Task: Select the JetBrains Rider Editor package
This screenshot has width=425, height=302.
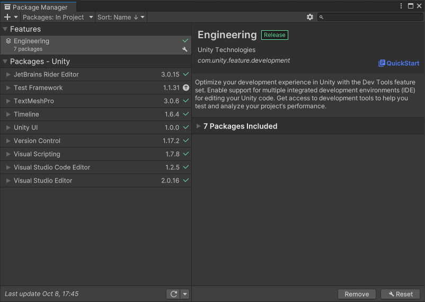Action: [96, 74]
